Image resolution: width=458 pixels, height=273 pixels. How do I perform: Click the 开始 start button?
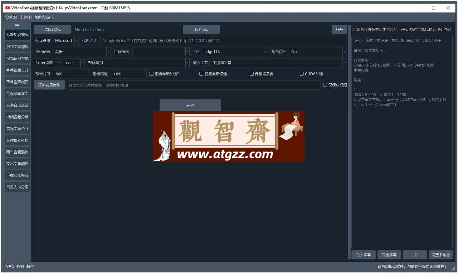(x=190, y=105)
